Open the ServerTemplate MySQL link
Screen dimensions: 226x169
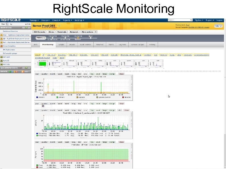[199, 27]
